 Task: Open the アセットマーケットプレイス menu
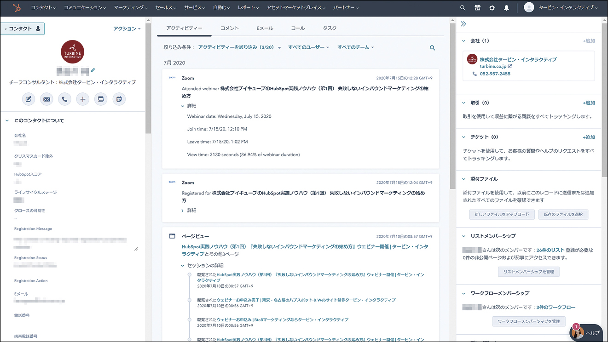[x=296, y=8]
